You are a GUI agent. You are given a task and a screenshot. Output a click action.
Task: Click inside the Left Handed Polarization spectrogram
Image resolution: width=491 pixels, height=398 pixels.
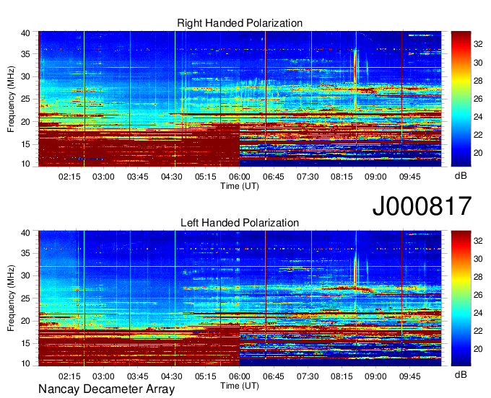click(240, 298)
